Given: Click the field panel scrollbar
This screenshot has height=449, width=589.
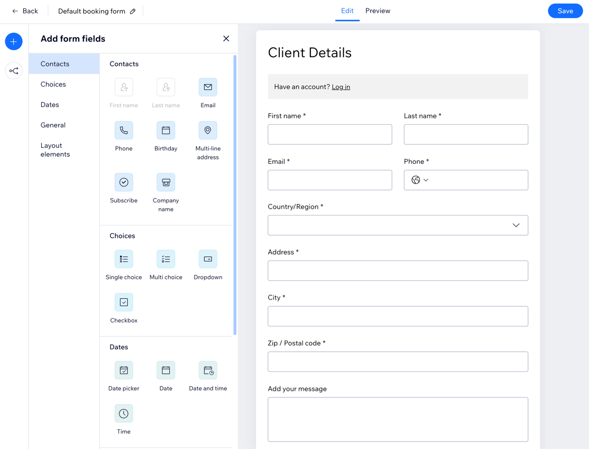Looking at the screenshot, I should (x=235, y=195).
